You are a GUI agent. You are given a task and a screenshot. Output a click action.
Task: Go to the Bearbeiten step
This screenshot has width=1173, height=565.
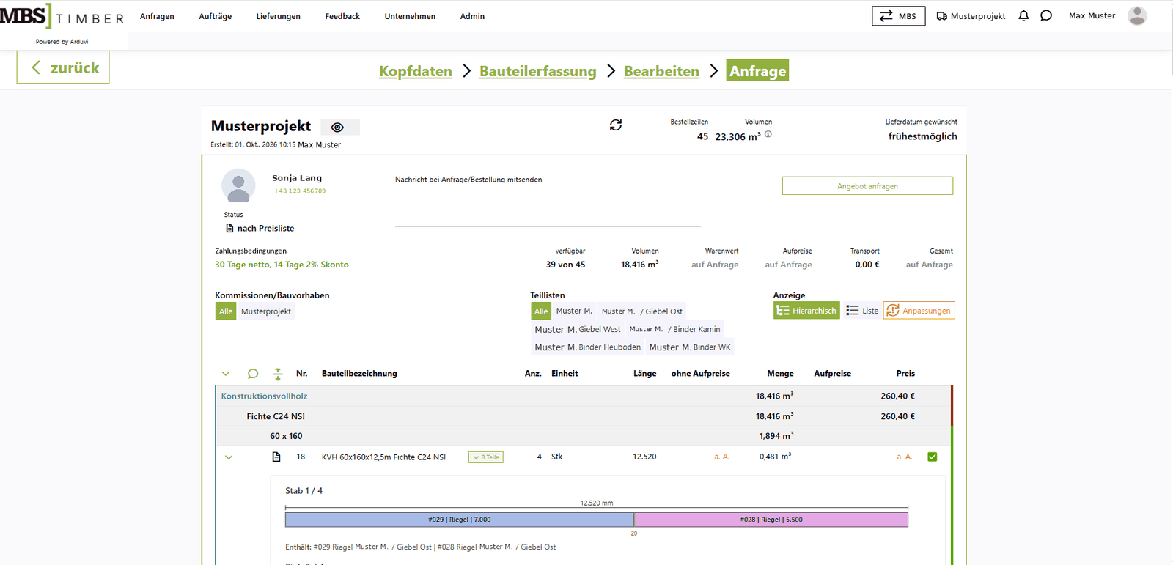tap(661, 71)
